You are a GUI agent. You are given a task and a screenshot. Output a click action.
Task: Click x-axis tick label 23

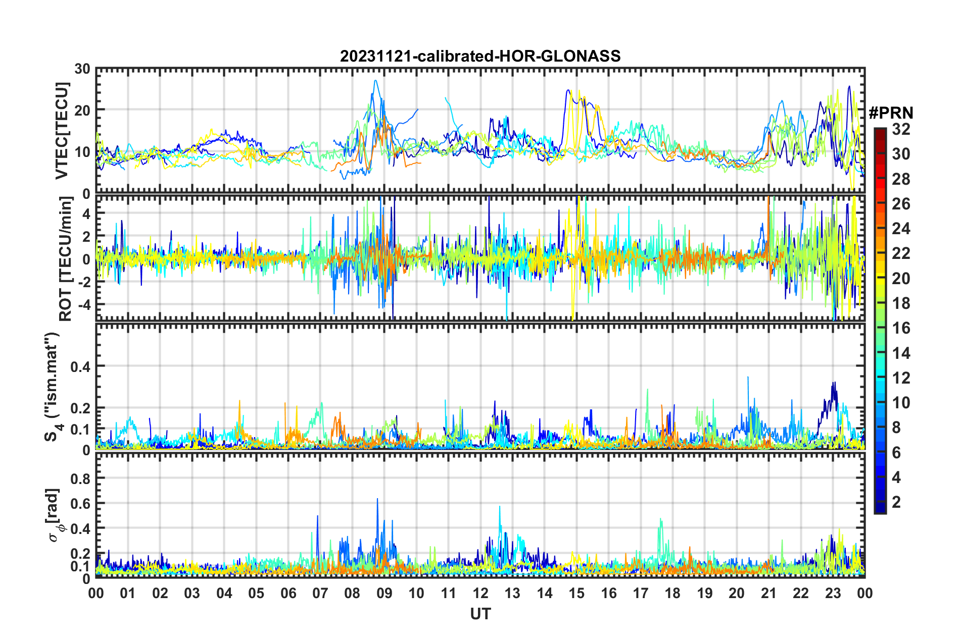(833, 593)
